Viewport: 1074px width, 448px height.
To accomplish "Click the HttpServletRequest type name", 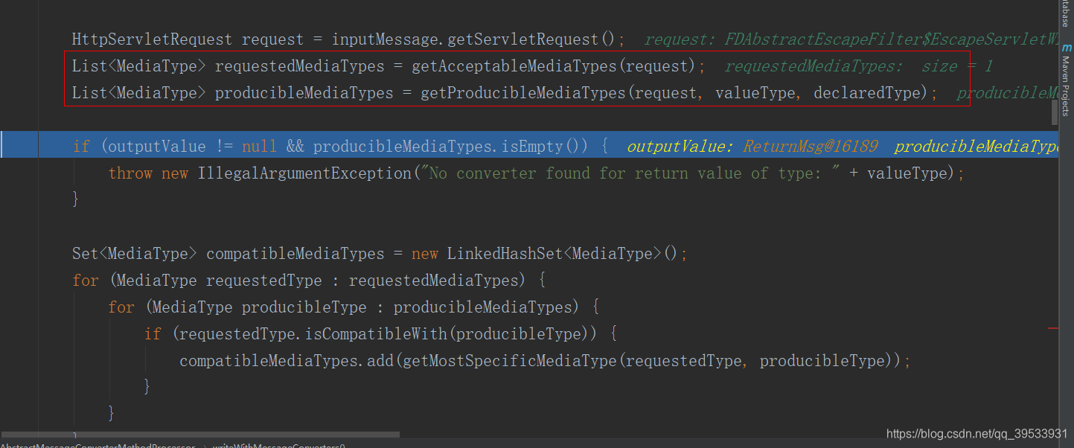I will click(152, 39).
